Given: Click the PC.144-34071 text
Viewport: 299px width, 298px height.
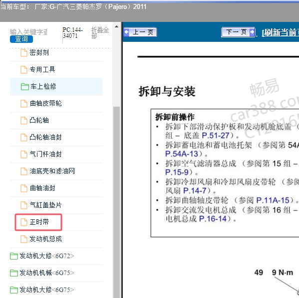Looking at the screenshot, I should click(73, 33).
